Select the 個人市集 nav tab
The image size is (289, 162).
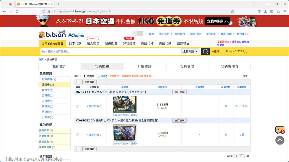pyautogui.click(x=93, y=44)
